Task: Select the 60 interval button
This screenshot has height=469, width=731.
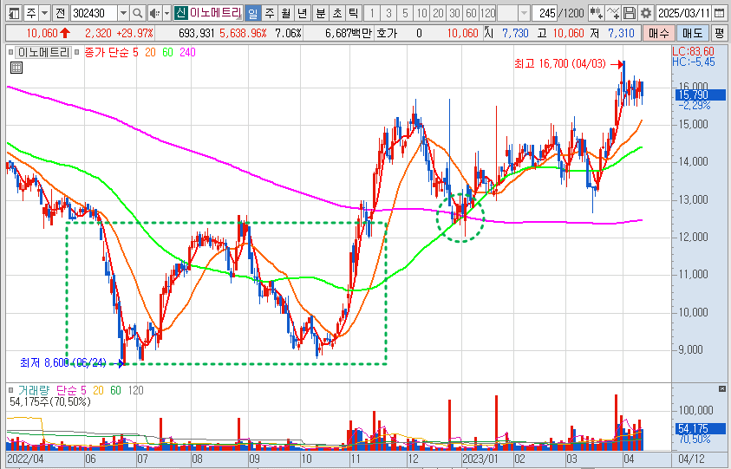Action: [472, 13]
